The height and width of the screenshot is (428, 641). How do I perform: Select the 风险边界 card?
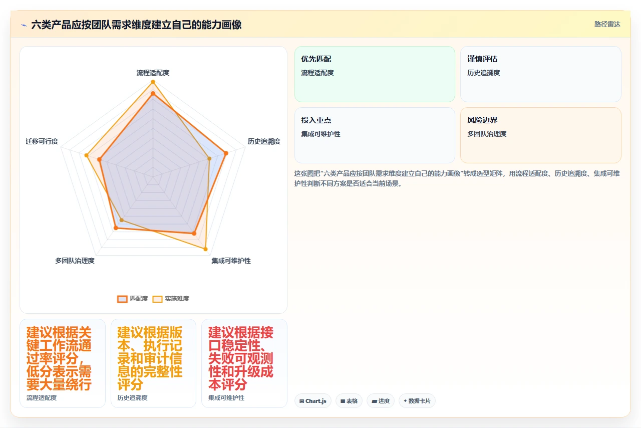[x=541, y=135]
